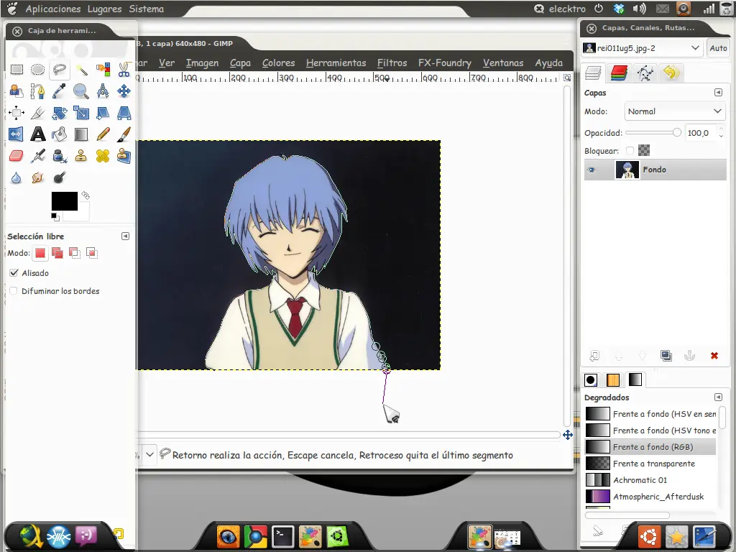Select the Eraser tool
The width and height of the screenshot is (736, 552).
(x=17, y=155)
